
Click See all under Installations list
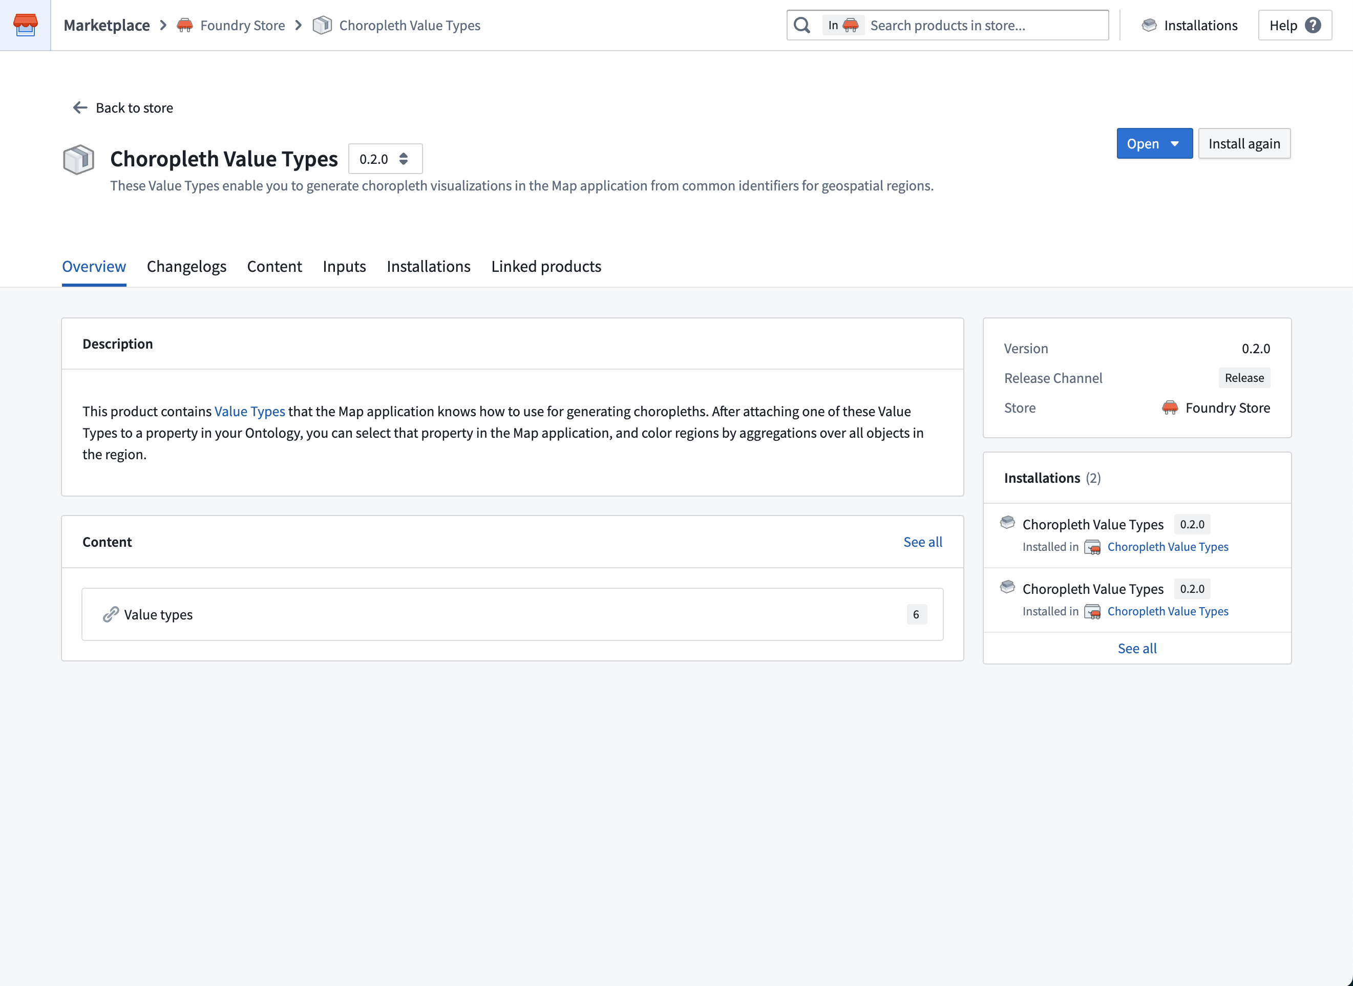pyautogui.click(x=1137, y=648)
